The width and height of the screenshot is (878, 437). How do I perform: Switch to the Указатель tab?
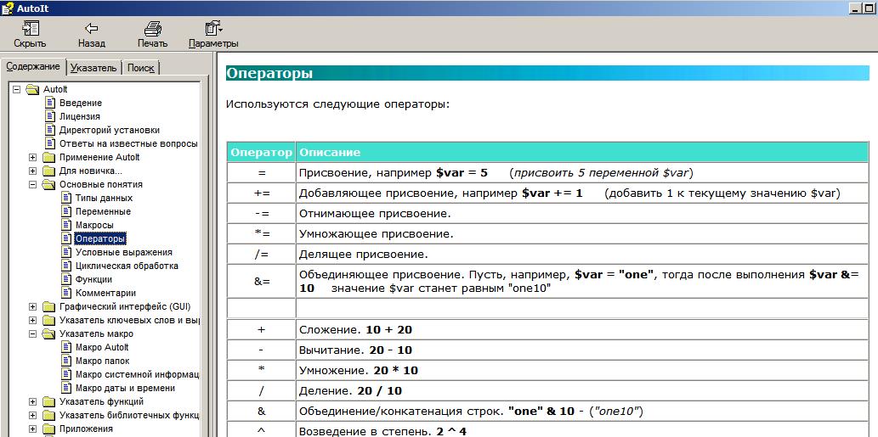pyautogui.click(x=93, y=68)
